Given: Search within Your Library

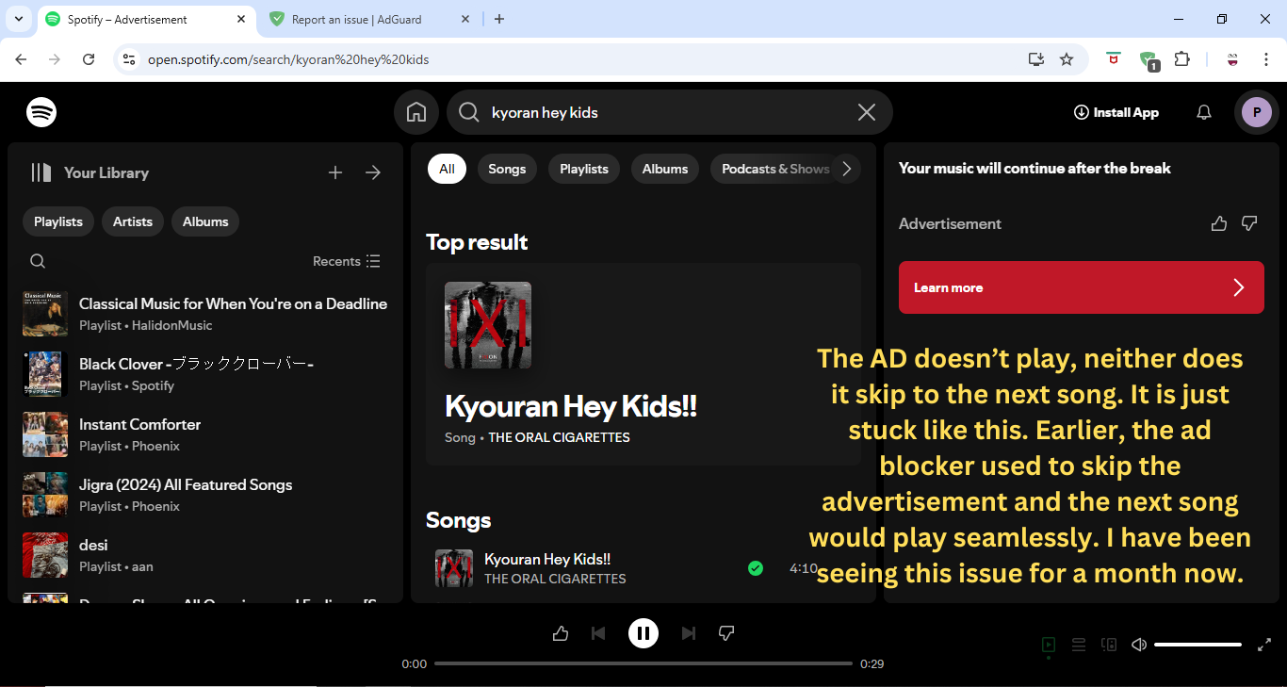Looking at the screenshot, I should [38, 261].
